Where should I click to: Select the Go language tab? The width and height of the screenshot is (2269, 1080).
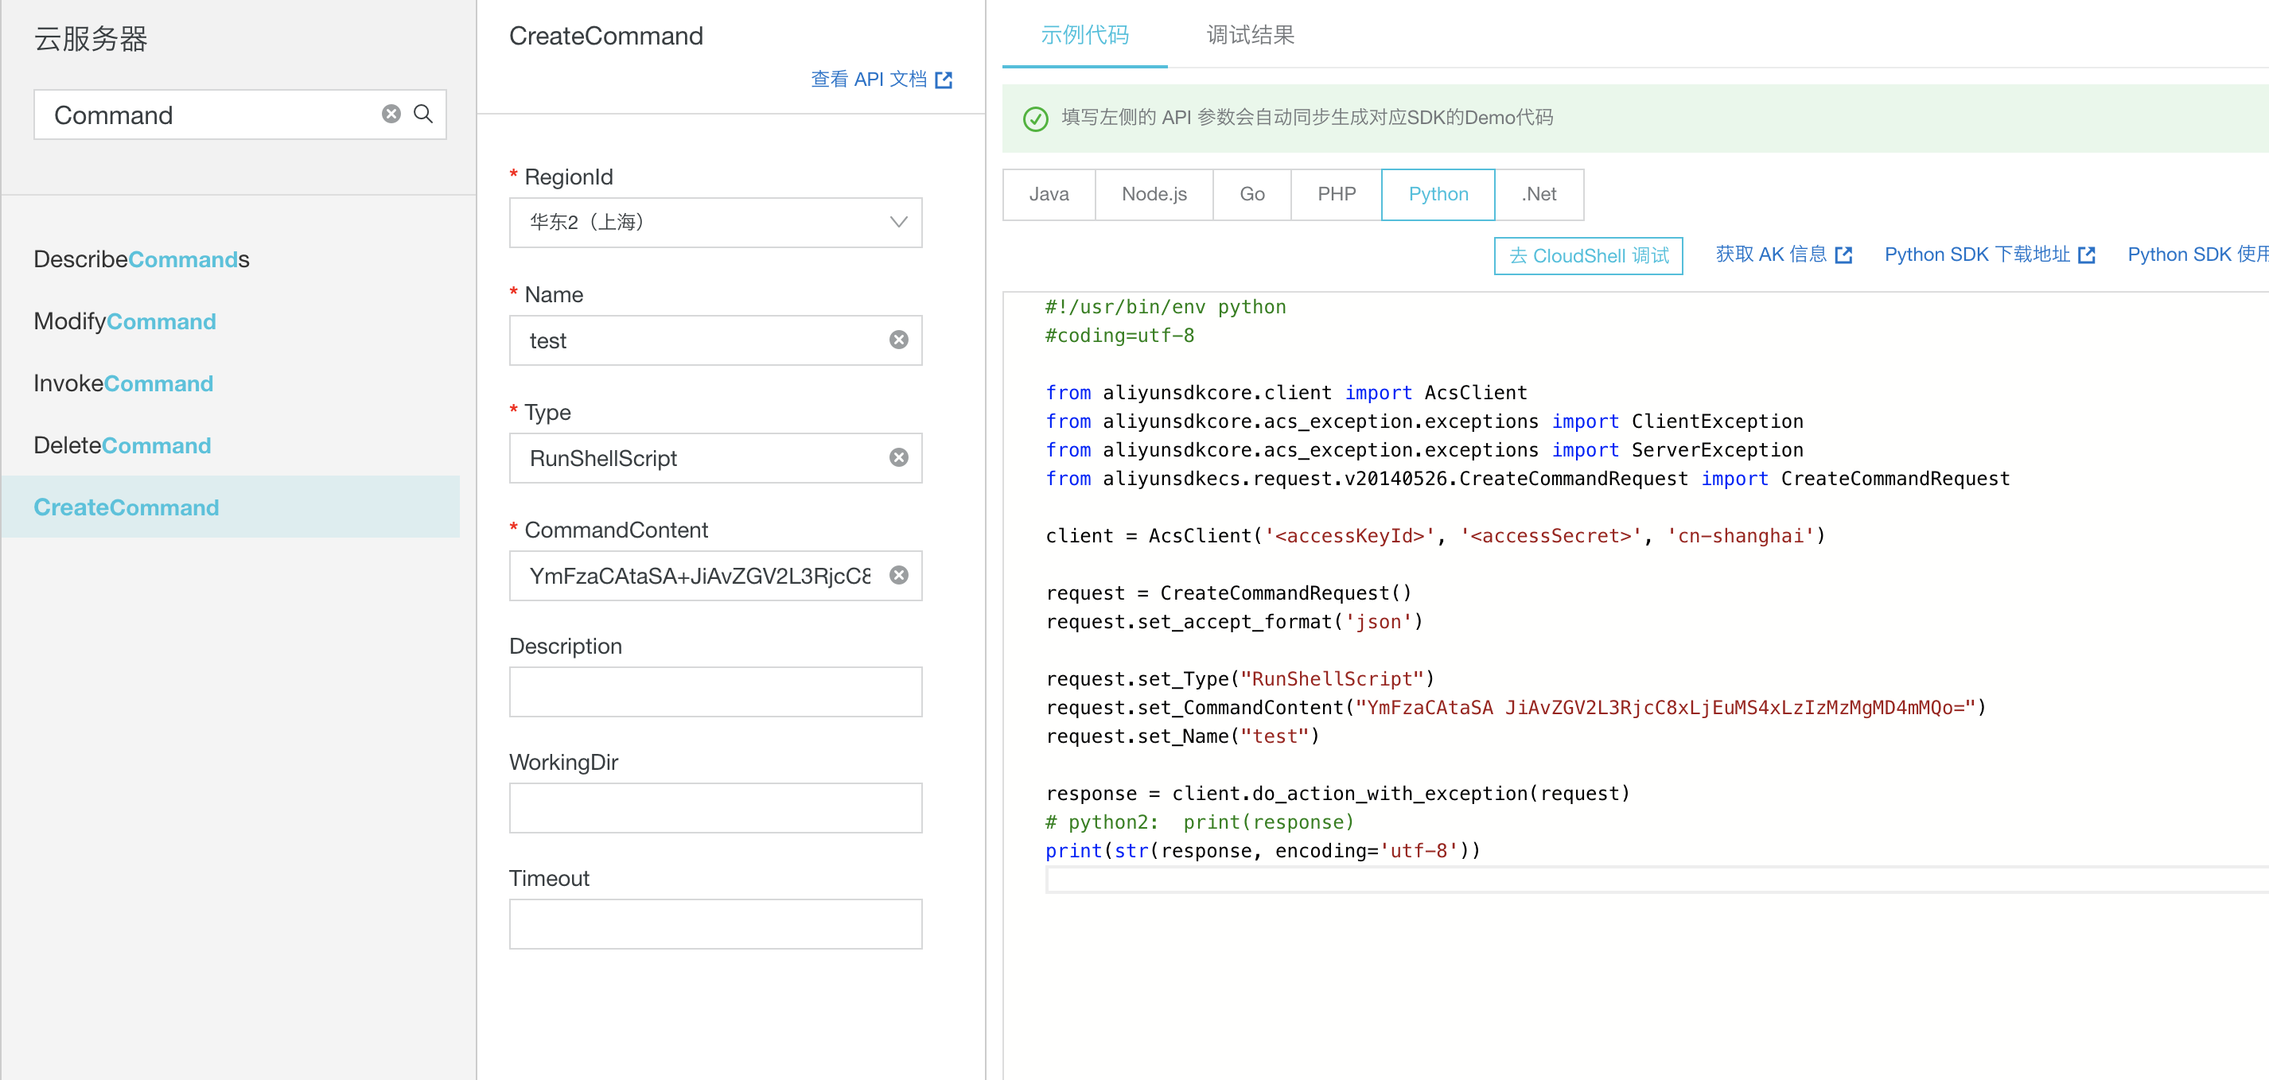coord(1251,195)
